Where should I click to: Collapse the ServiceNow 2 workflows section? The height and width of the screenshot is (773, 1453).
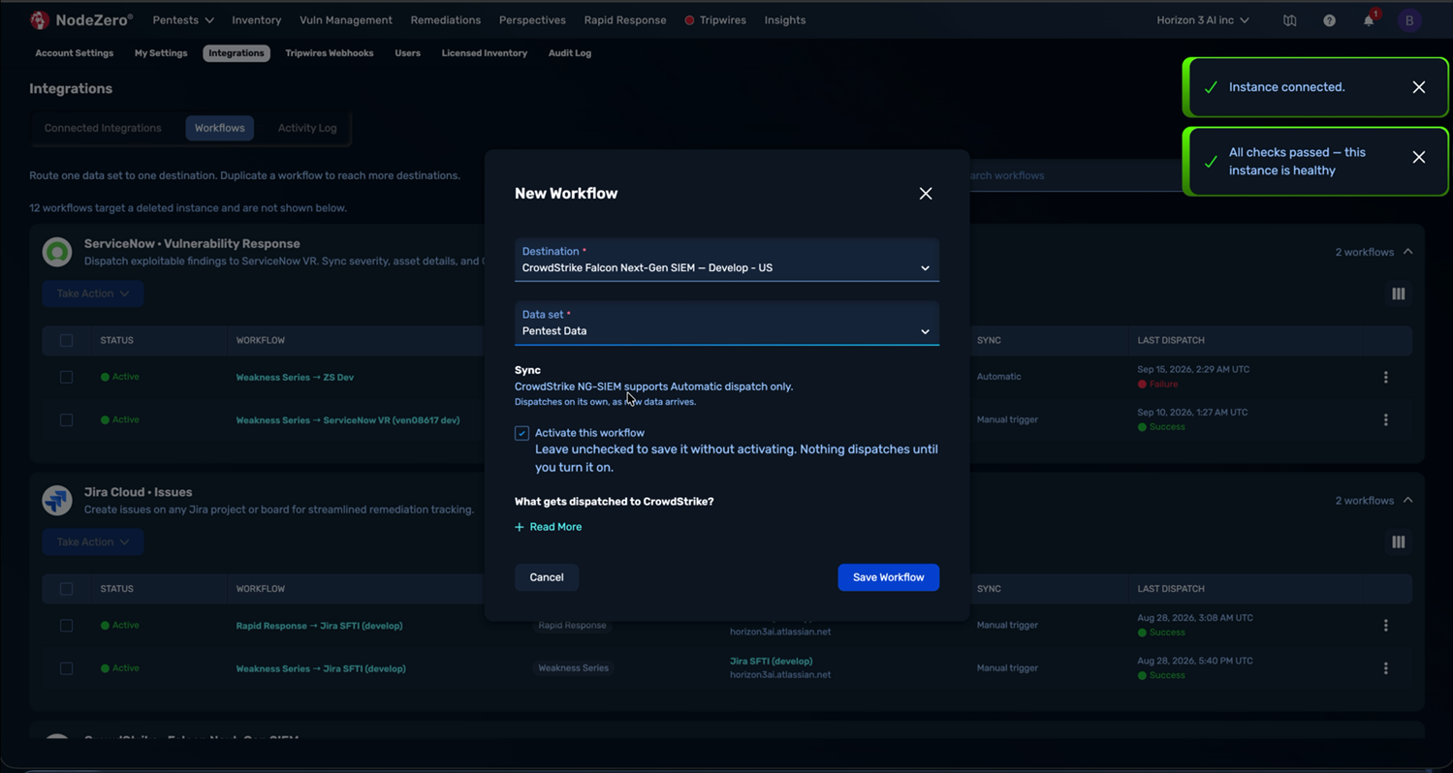(x=1374, y=252)
